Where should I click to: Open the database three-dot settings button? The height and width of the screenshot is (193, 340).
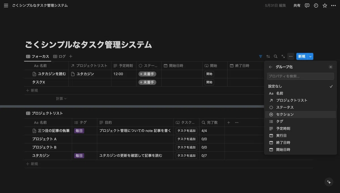(291, 56)
